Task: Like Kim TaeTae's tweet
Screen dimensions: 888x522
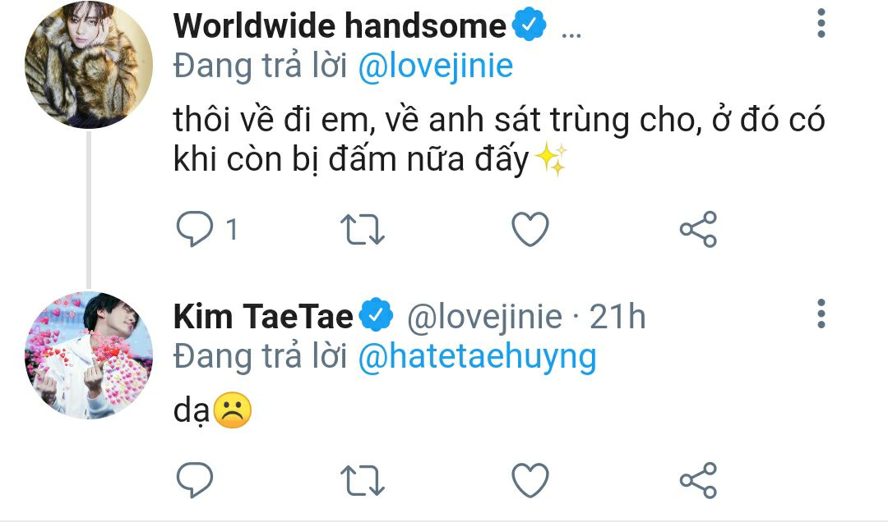Action: click(x=530, y=479)
